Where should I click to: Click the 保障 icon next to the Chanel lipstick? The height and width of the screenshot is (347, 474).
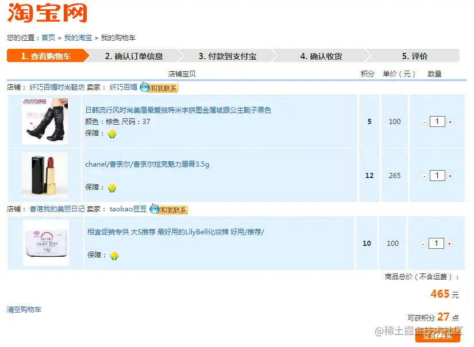[111, 188]
